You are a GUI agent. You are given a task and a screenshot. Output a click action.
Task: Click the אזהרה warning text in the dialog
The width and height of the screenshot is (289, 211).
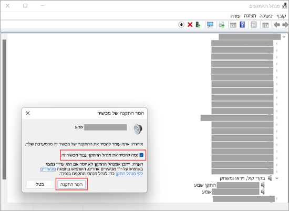84,144
